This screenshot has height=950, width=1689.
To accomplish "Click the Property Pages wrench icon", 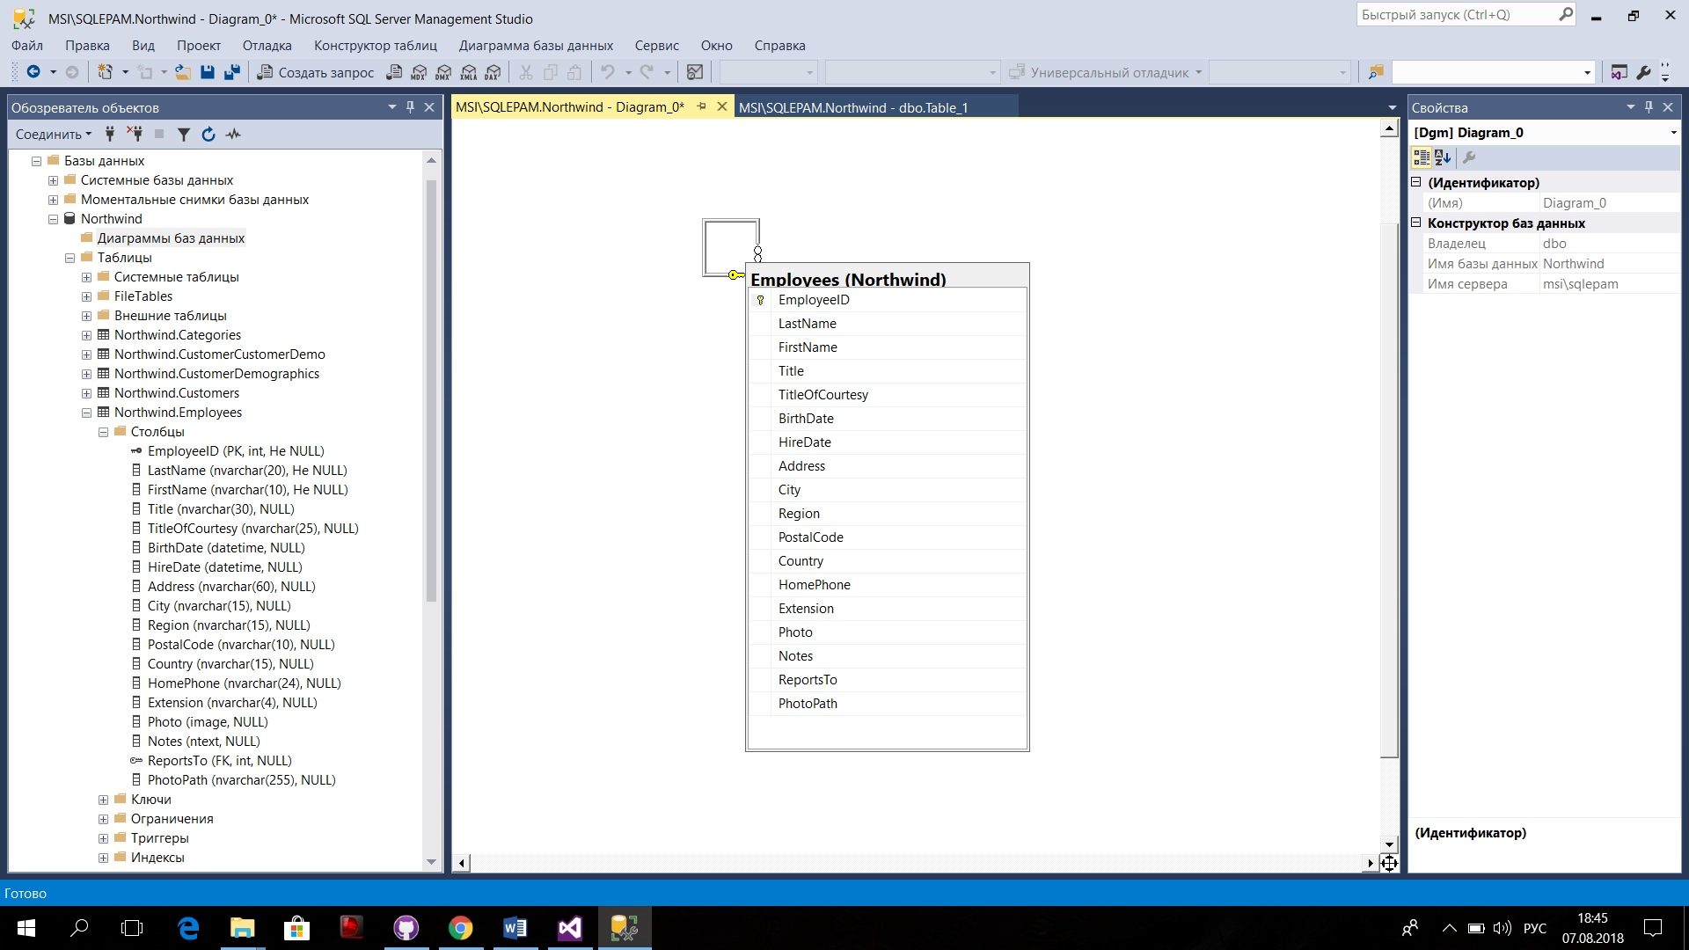I will [x=1469, y=157].
